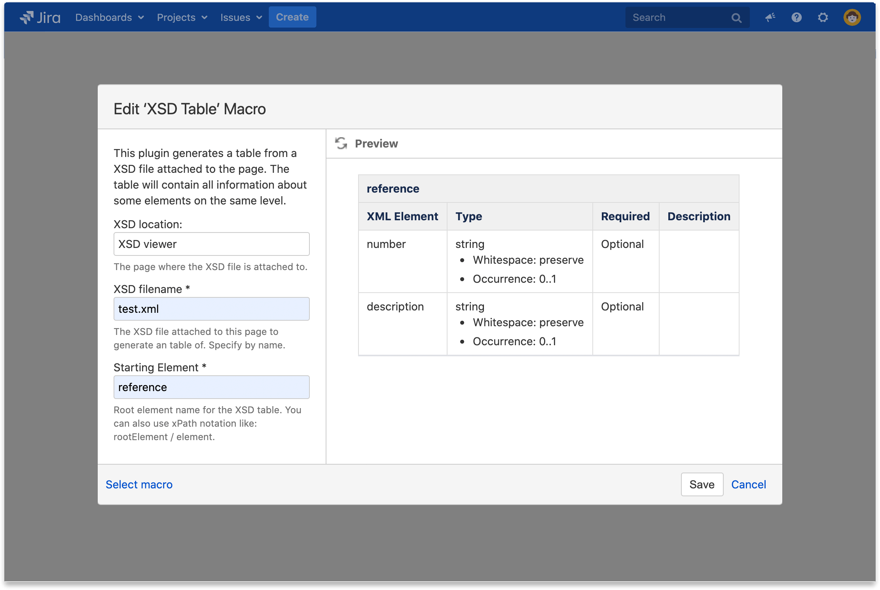Focus the XSD location field
Image resolution: width=880 pixels, height=590 pixels.
click(x=211, y=244)
